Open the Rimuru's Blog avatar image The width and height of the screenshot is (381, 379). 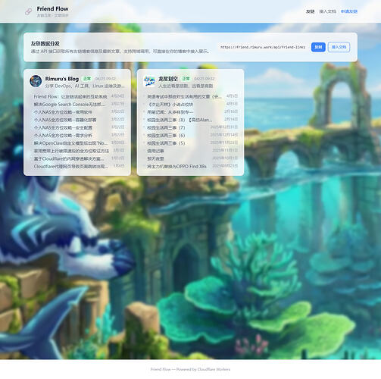point(36,81)
